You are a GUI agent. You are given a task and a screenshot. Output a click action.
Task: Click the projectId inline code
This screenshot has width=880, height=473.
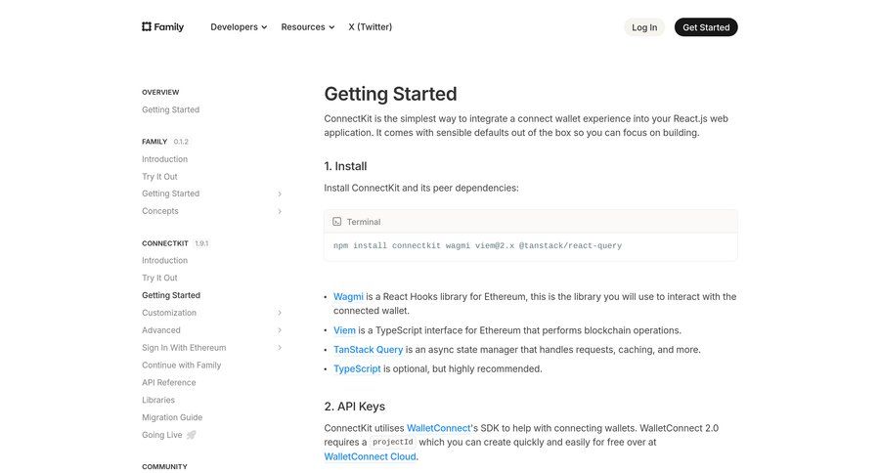(392, 442)
